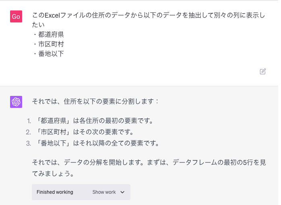Click list item one 「都道府県」は各住所の最初の要素
This screenshot has width=281, height=205.
(95, 121)
